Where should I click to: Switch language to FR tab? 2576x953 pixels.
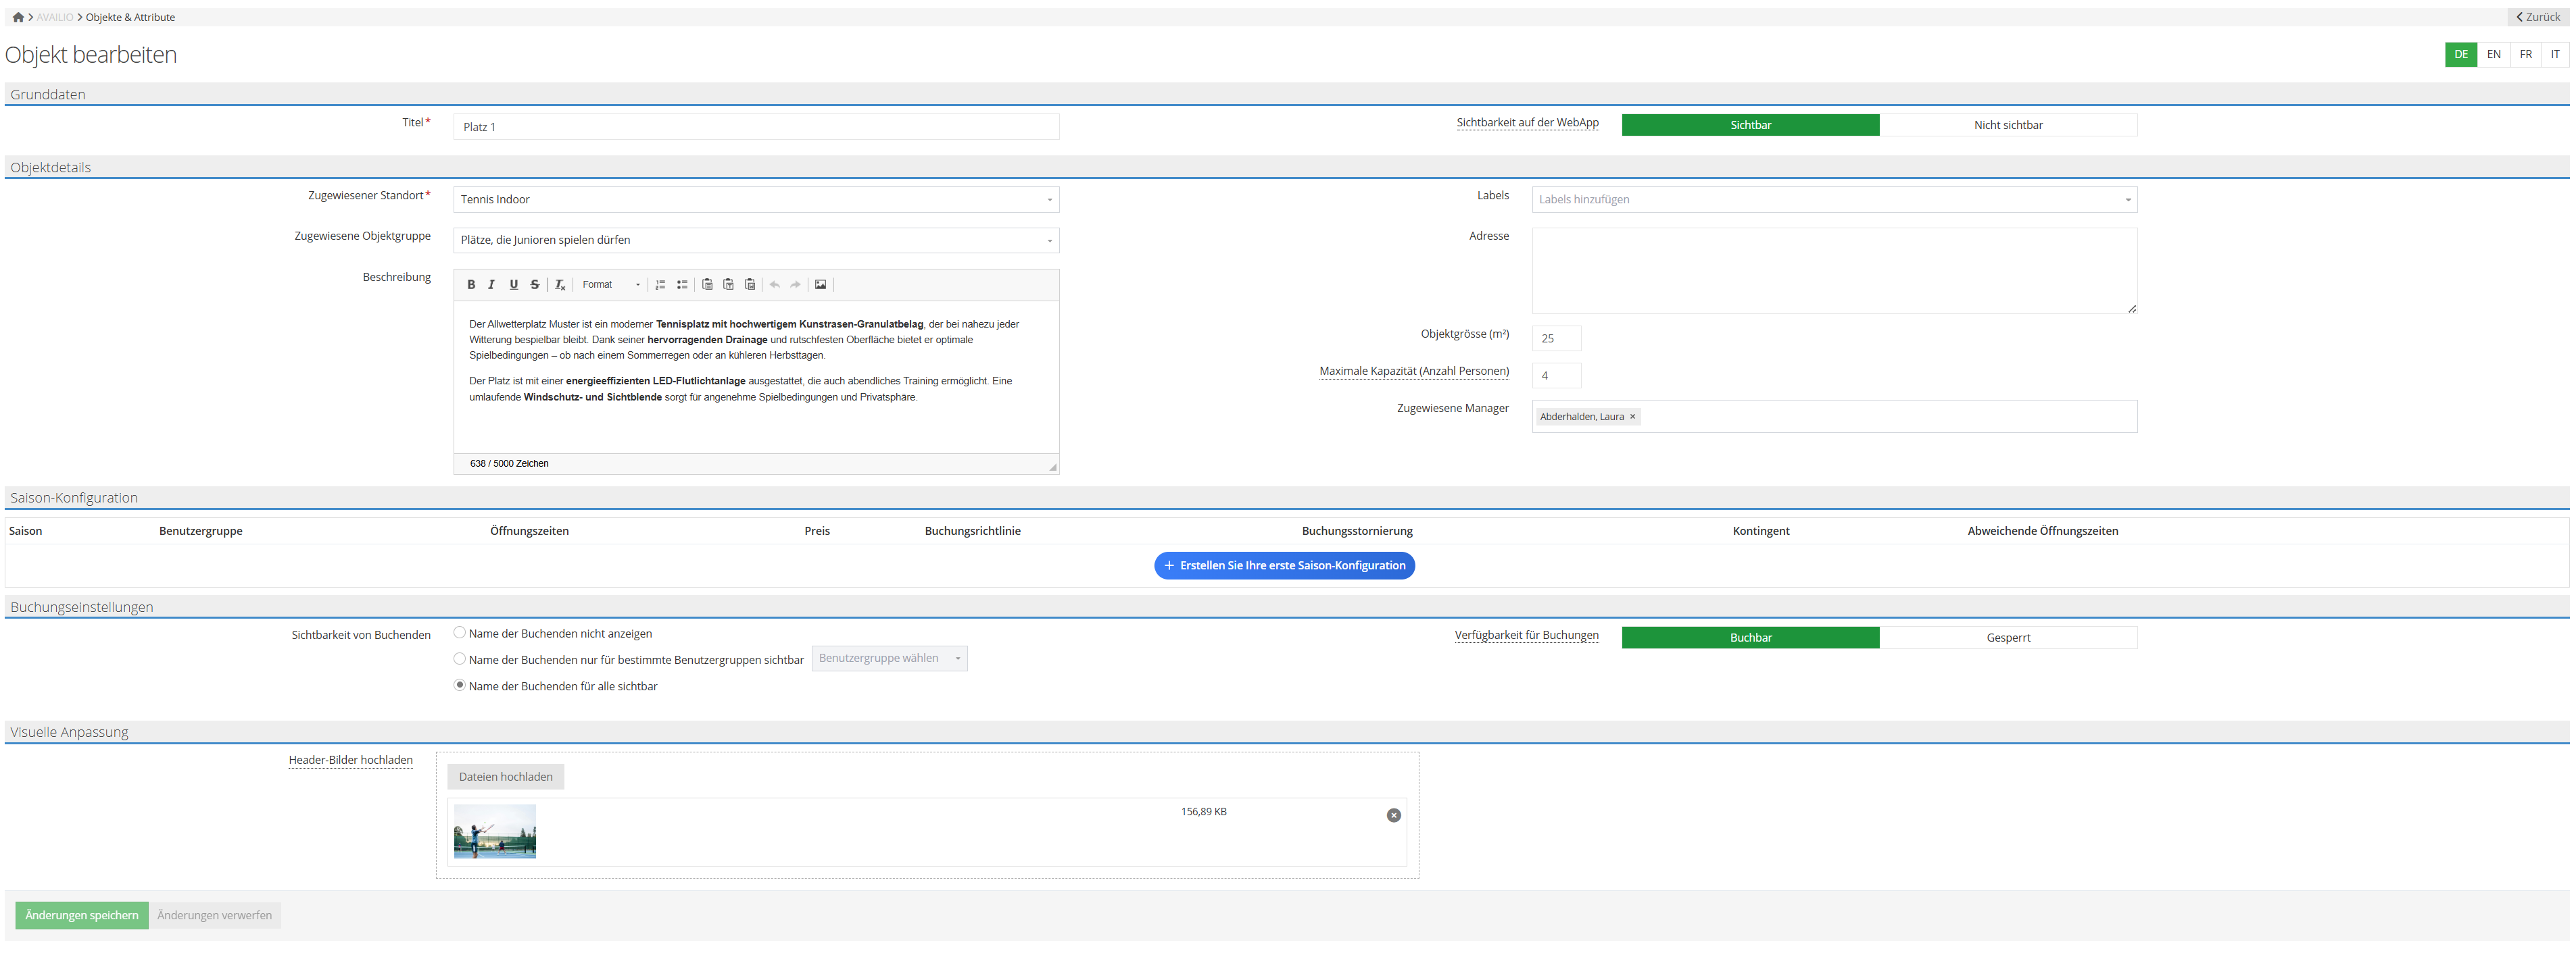pos(2525,54)
